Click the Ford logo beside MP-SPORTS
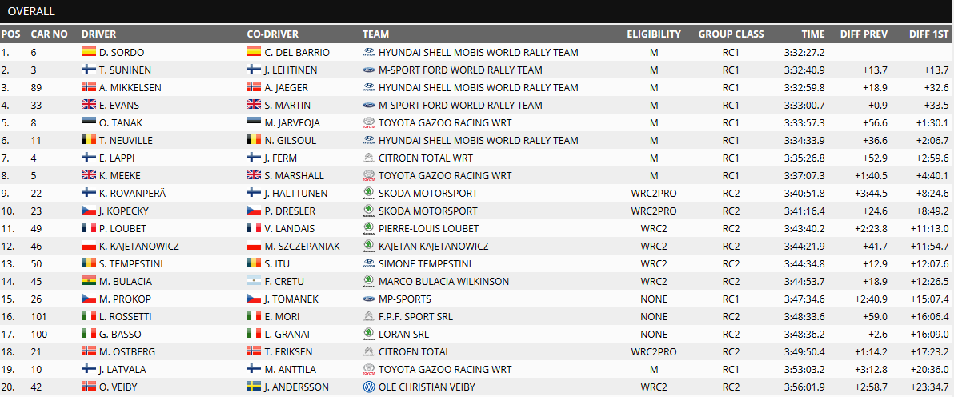The height and width of the screenshot is (397, 954). tap(368, 299)
